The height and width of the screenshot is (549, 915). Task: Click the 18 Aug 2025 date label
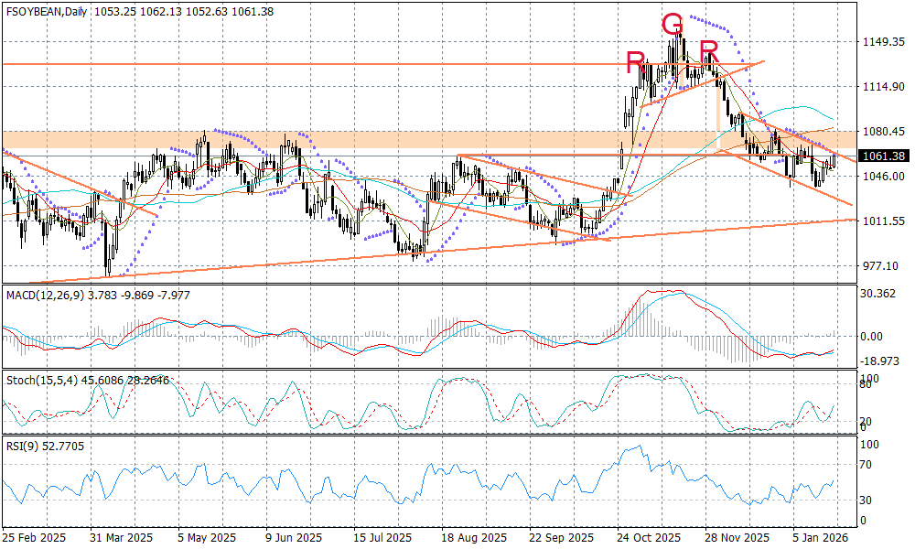tap(473, 536)
